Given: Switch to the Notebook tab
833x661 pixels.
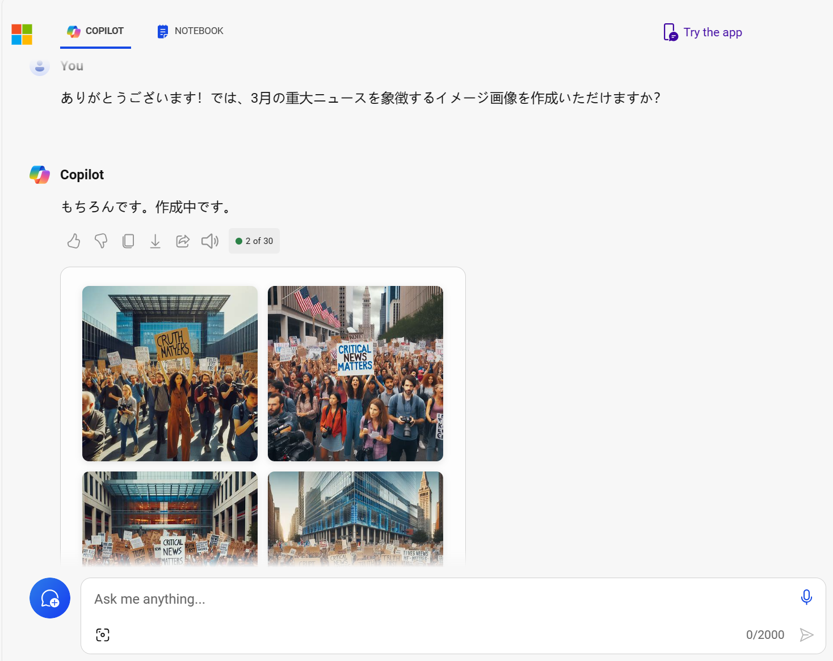Looking at the screenshot, I should point(190,31).
